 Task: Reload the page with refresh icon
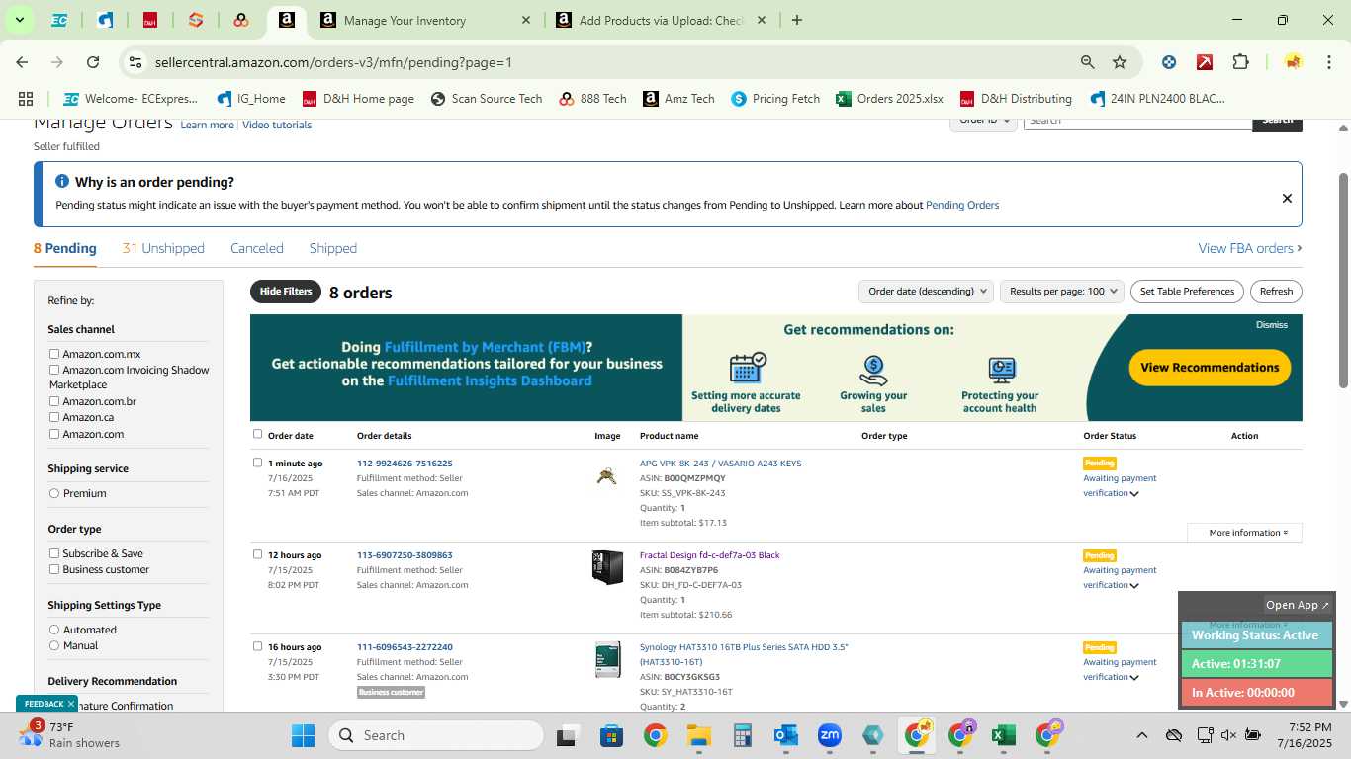click(93, 62)
